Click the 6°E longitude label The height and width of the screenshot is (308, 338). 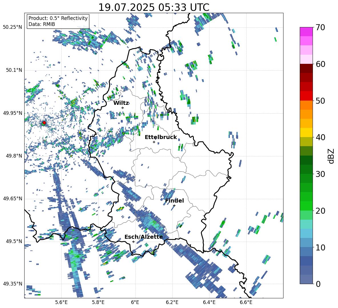point(135,302)
